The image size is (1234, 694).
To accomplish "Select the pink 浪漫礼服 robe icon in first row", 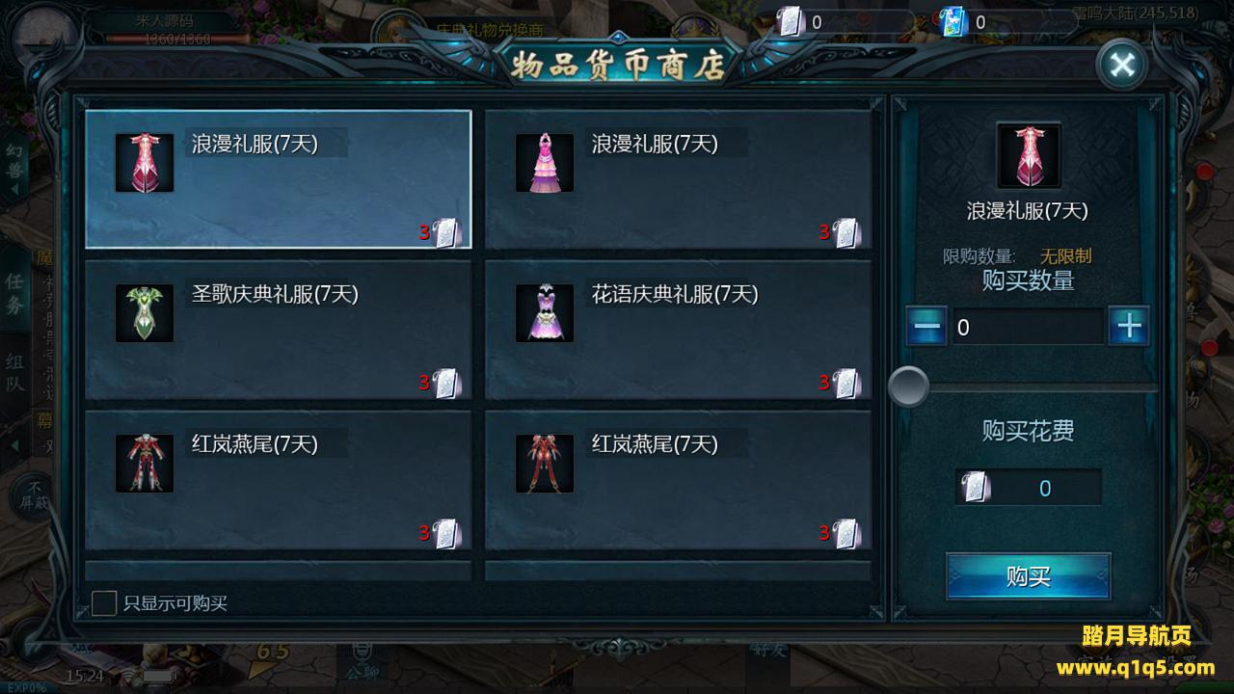I will point(145,163).
